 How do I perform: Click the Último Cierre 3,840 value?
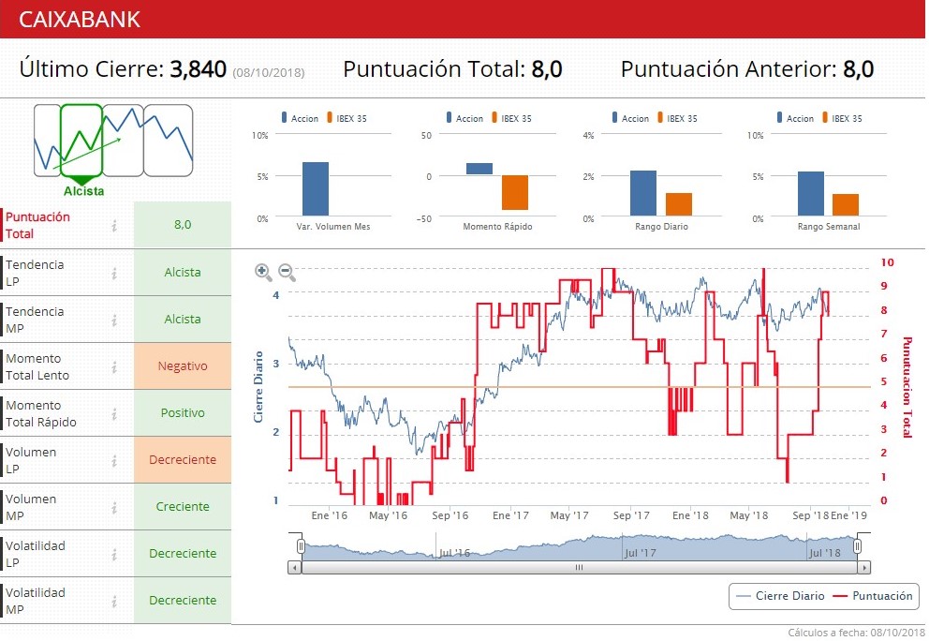click(198, 69)
